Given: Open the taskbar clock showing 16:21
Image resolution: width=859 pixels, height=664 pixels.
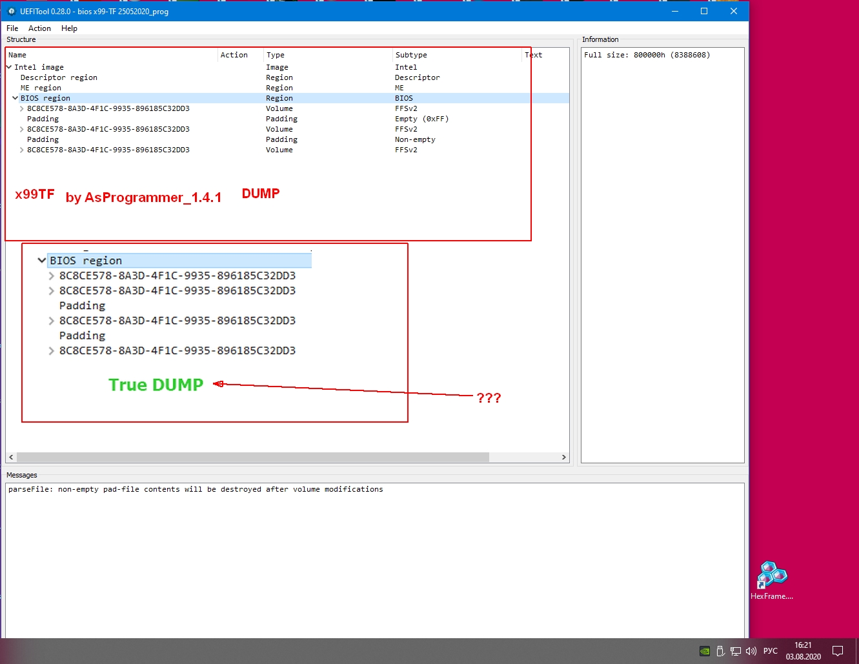Looking at the screenshot, I should (x=803, y=650).
